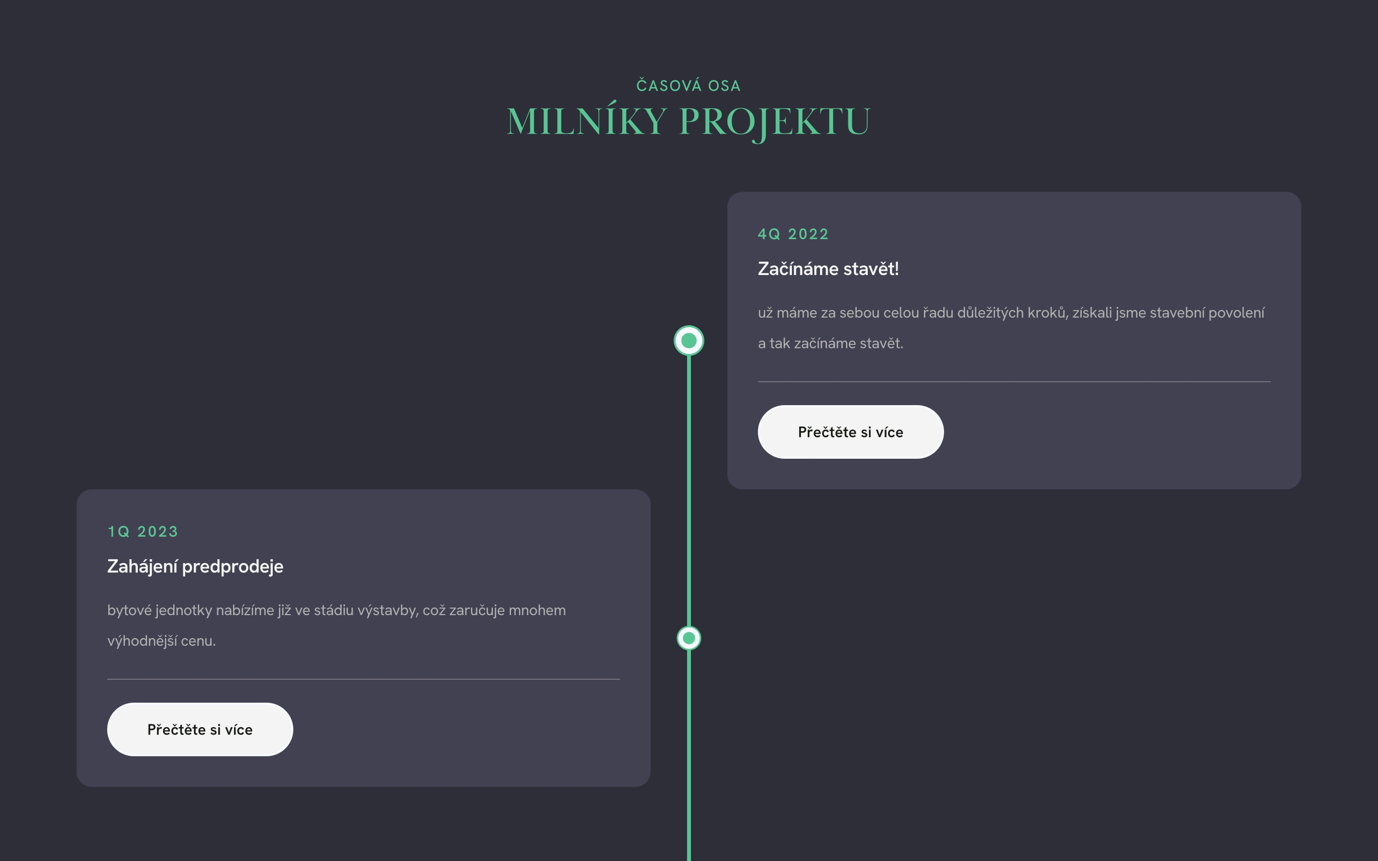Click empty space right of 4Q 2022 card's button
1378x861 pixels.
pos(1111,432)
